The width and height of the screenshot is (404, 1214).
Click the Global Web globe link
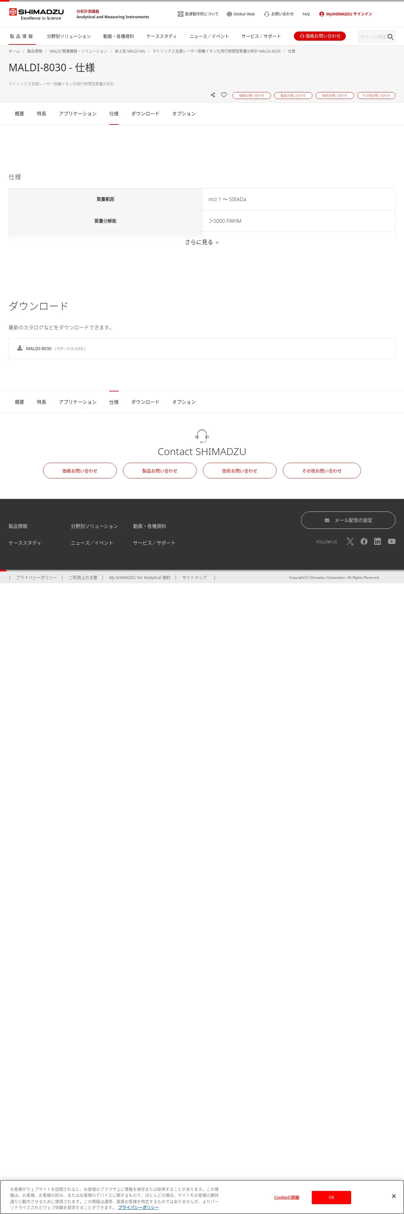point(241,14)
